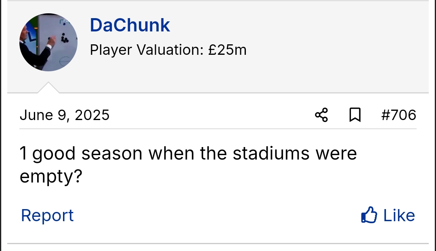436x251 pixels.
Task: Open the DaChunk username profile link
Action: pyautogui.click(x=130, y=25)
